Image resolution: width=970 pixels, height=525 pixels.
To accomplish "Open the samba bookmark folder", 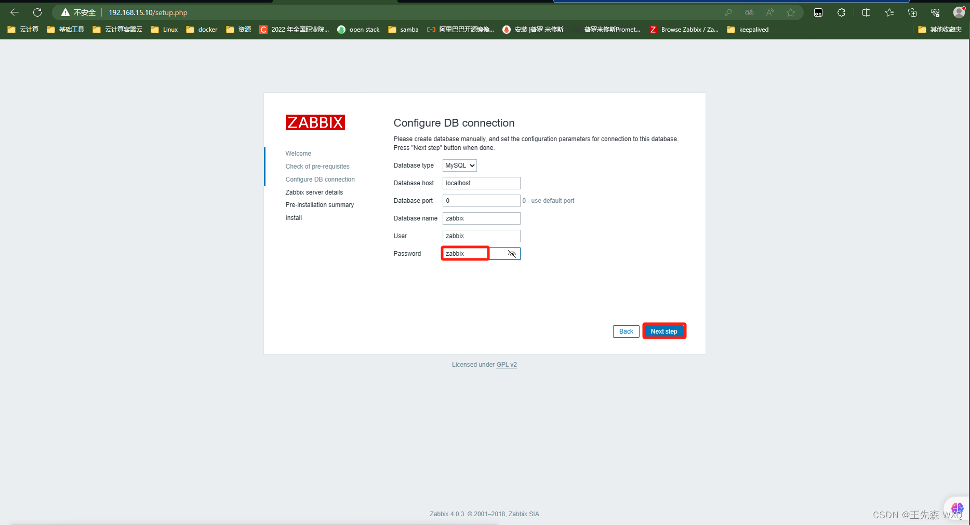I will point(403,30).
